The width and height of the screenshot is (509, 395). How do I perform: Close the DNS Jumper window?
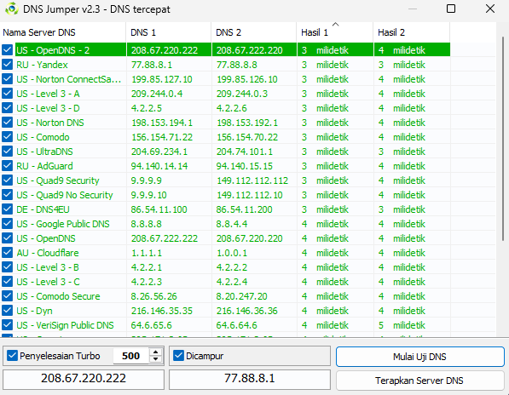[490, 9]
